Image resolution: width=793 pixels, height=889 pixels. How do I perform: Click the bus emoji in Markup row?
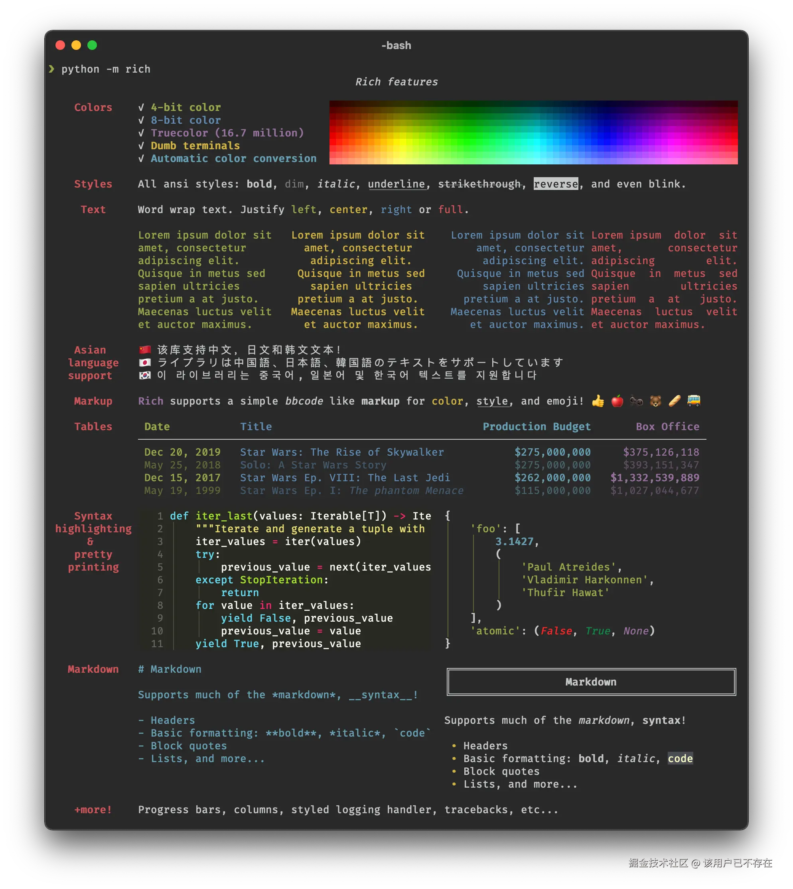(694, 400)
